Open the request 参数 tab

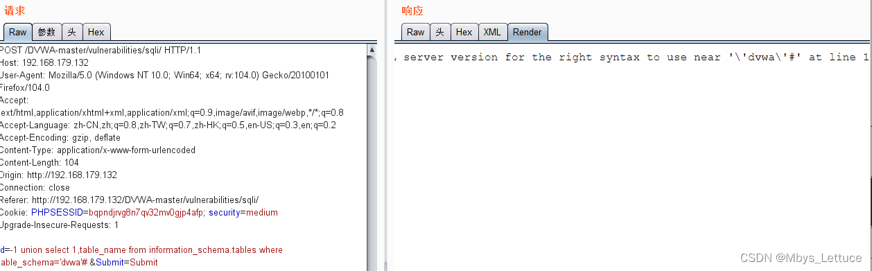[46, 32]
